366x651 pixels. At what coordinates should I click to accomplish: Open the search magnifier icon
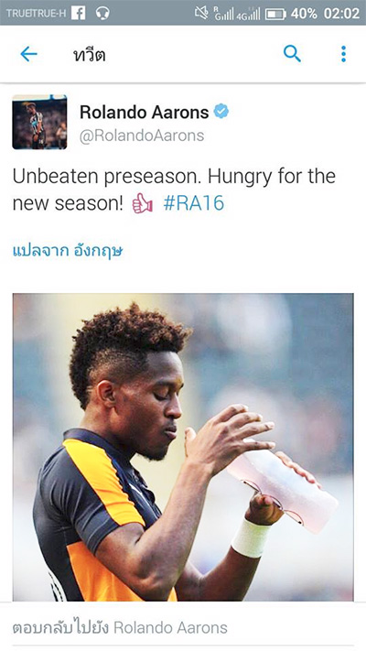click(x=292, y=54)
